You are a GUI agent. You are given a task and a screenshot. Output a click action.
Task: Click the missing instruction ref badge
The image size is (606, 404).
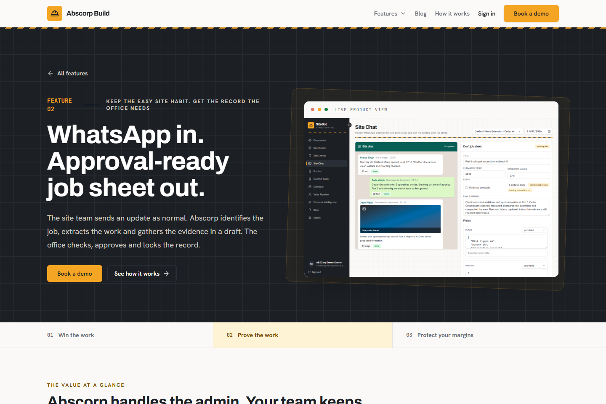[x=520, y=190]
